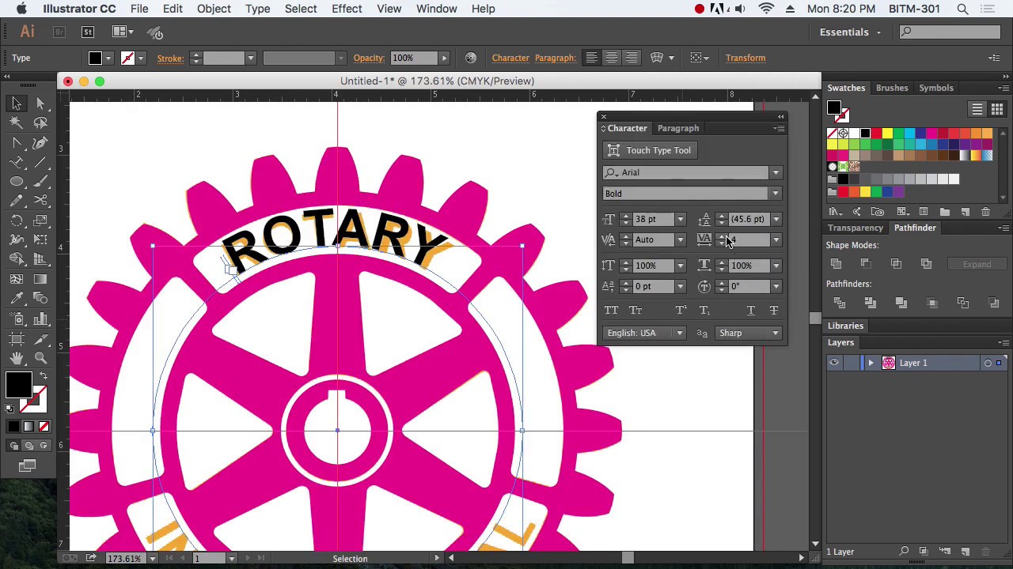1013x569 pixels.
Task: Select the Scissors tool
Action: 41,201
